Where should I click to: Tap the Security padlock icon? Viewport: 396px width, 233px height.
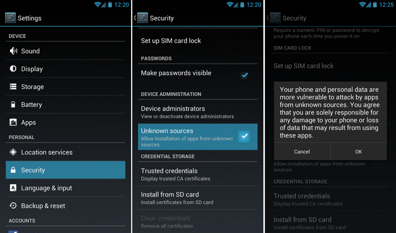coord(13,170)
